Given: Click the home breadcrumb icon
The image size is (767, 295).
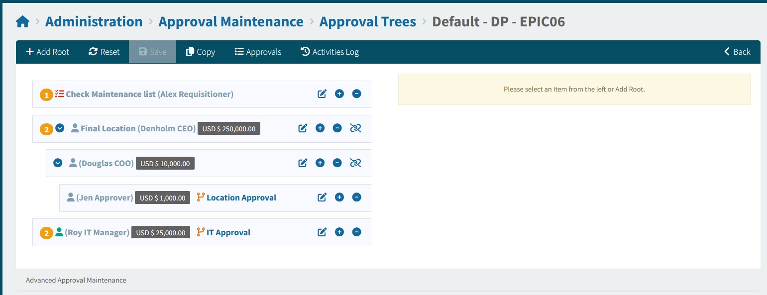Looking at the screenshot, I should click(22, 21).
